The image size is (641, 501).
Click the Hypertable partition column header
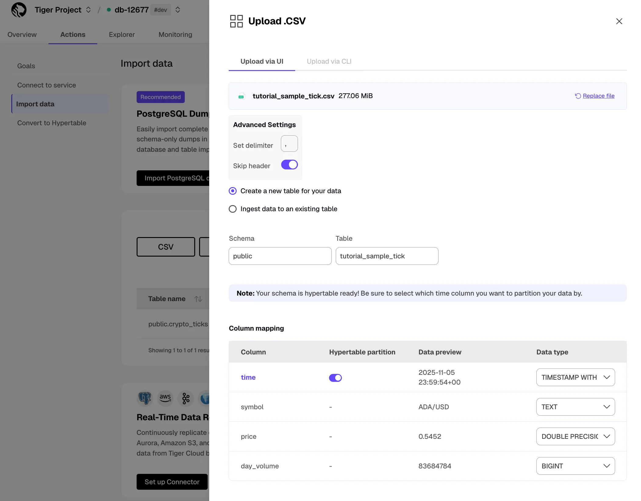tap(362, 352)
